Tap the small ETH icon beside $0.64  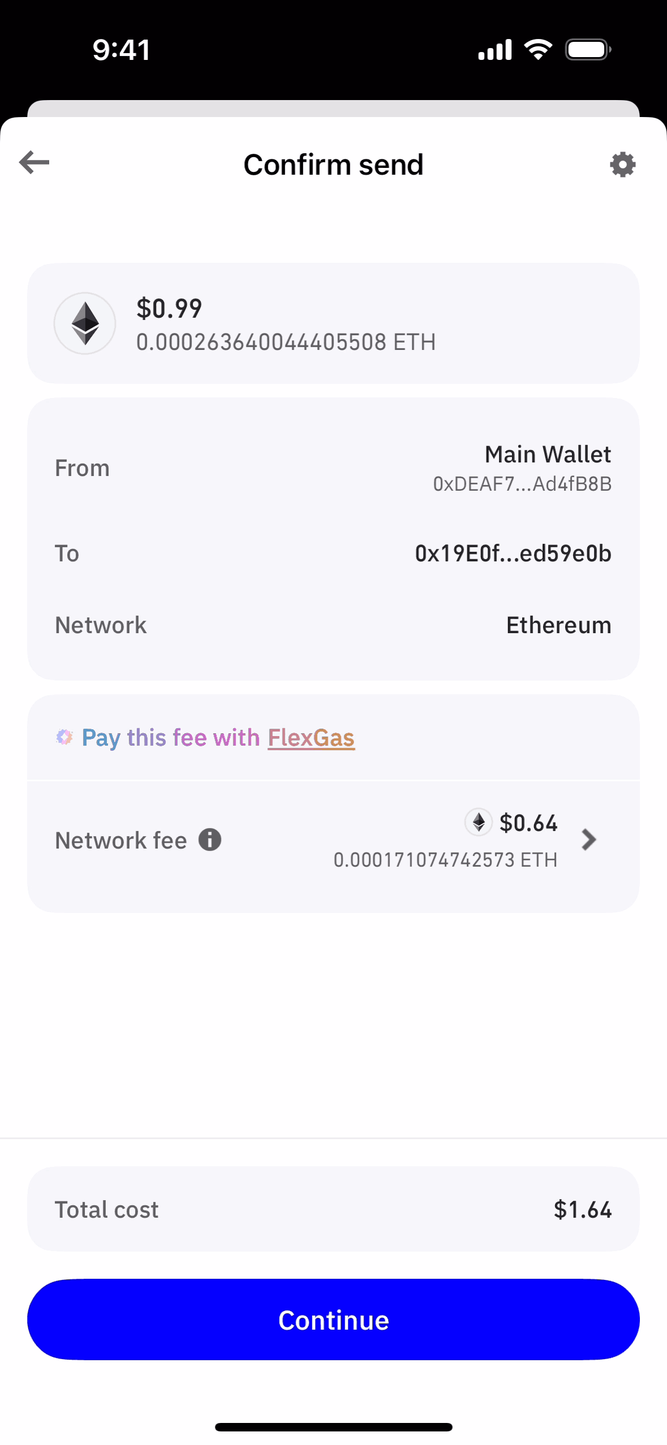478,822
